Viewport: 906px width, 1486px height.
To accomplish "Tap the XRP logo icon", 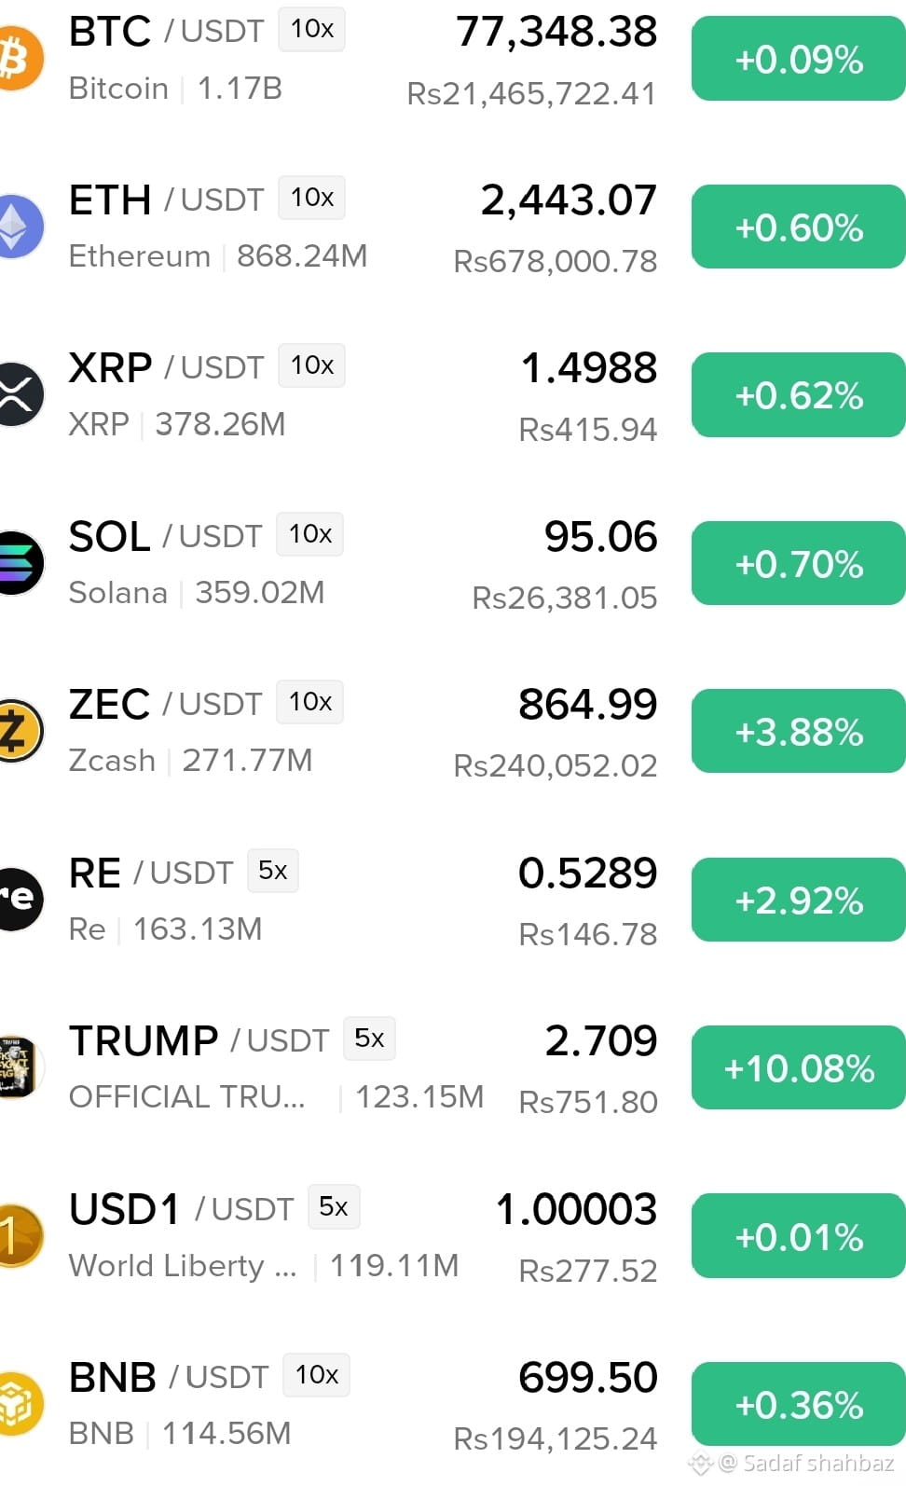I will click(x=21, y=394).
